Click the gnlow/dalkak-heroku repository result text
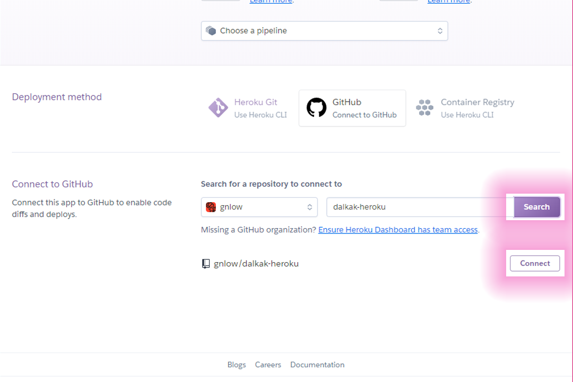 coord(256,264)
